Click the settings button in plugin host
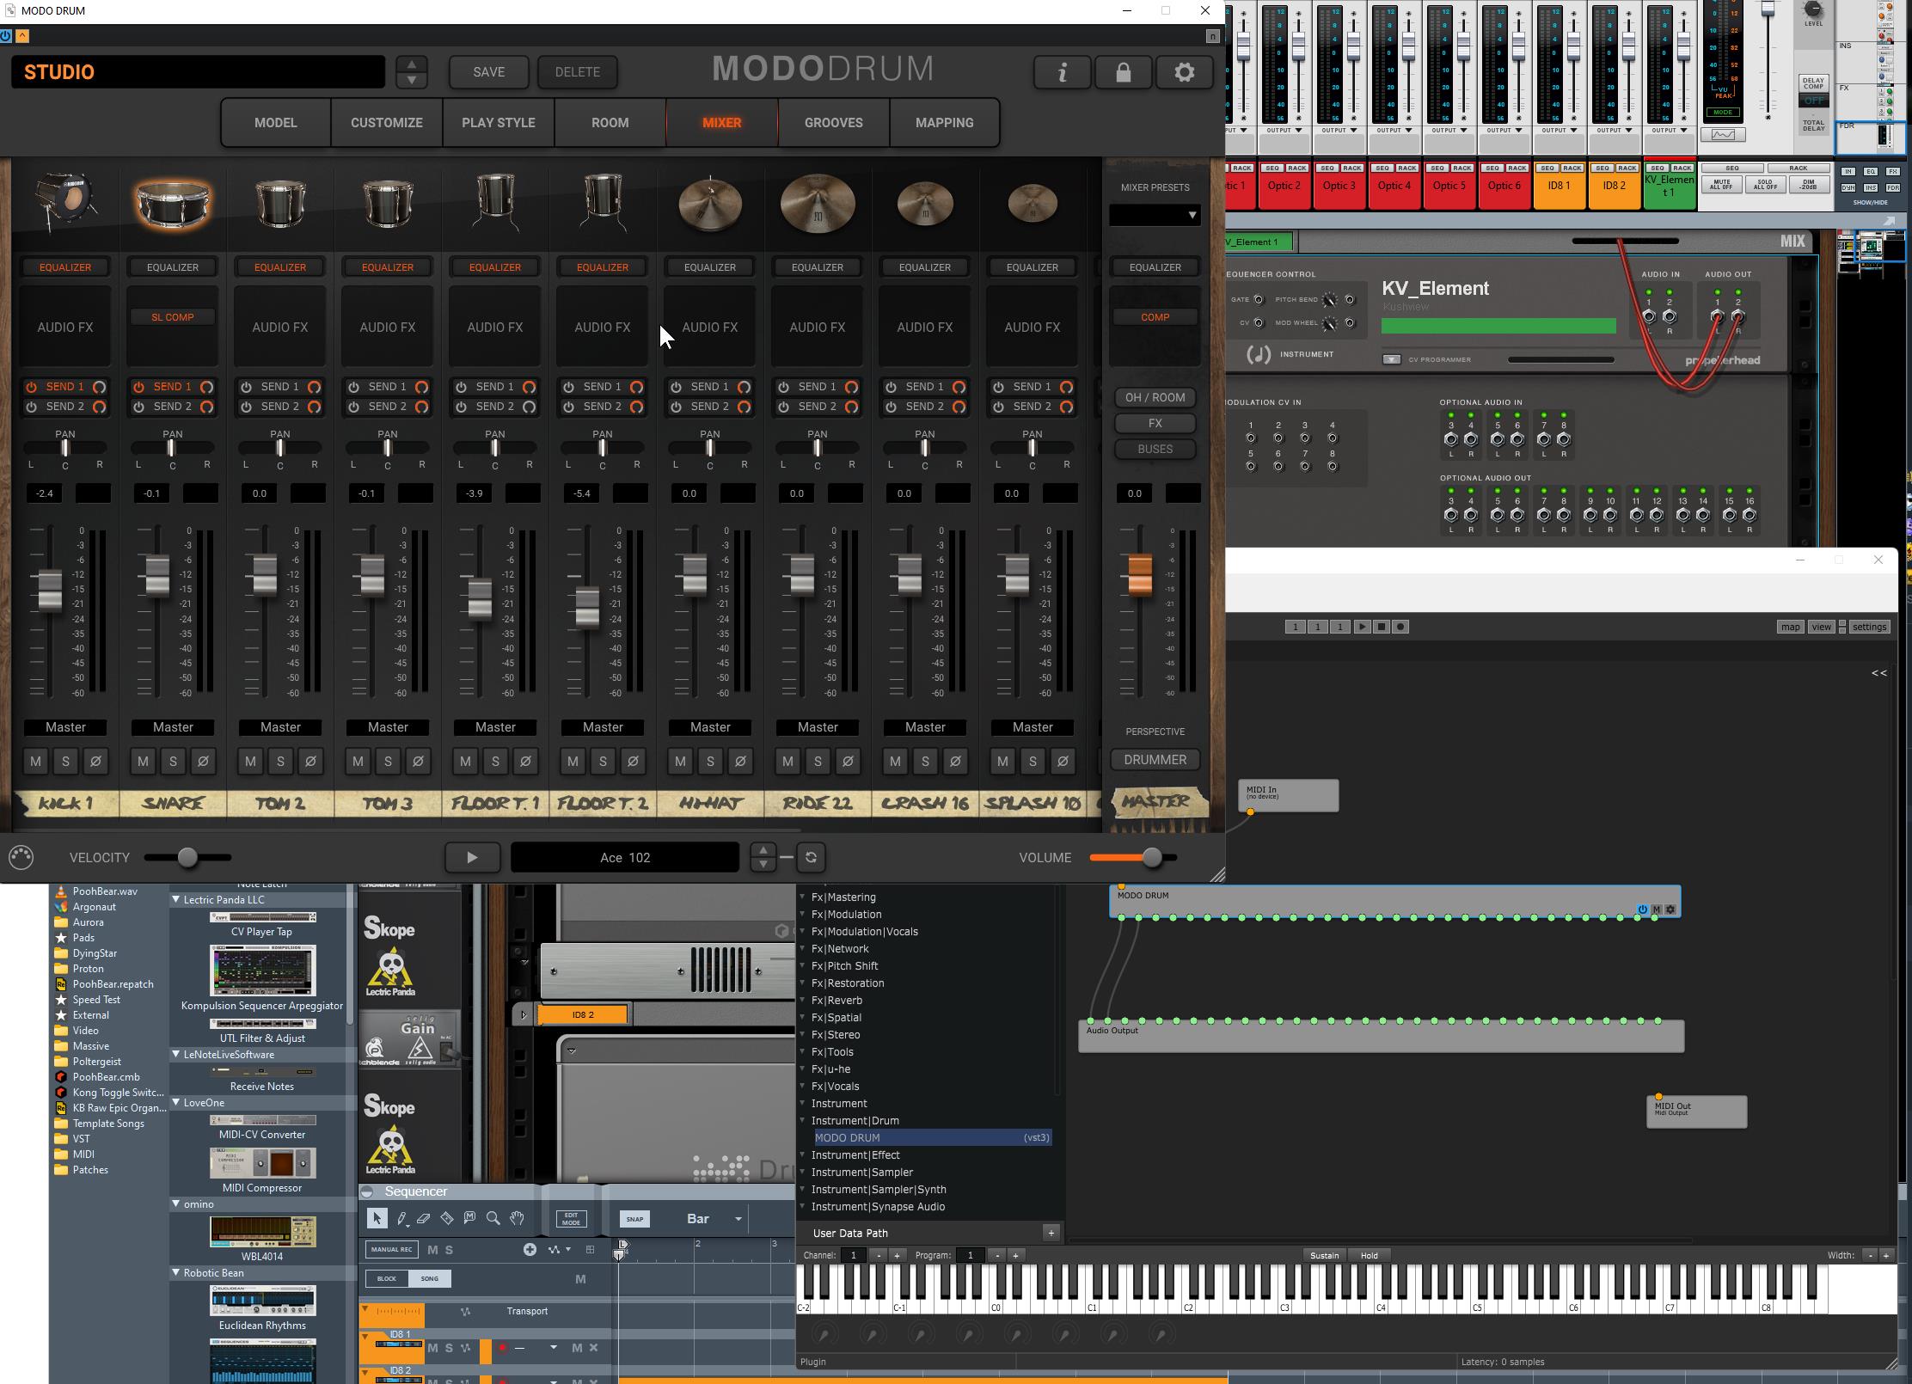 coord(1869,627)
